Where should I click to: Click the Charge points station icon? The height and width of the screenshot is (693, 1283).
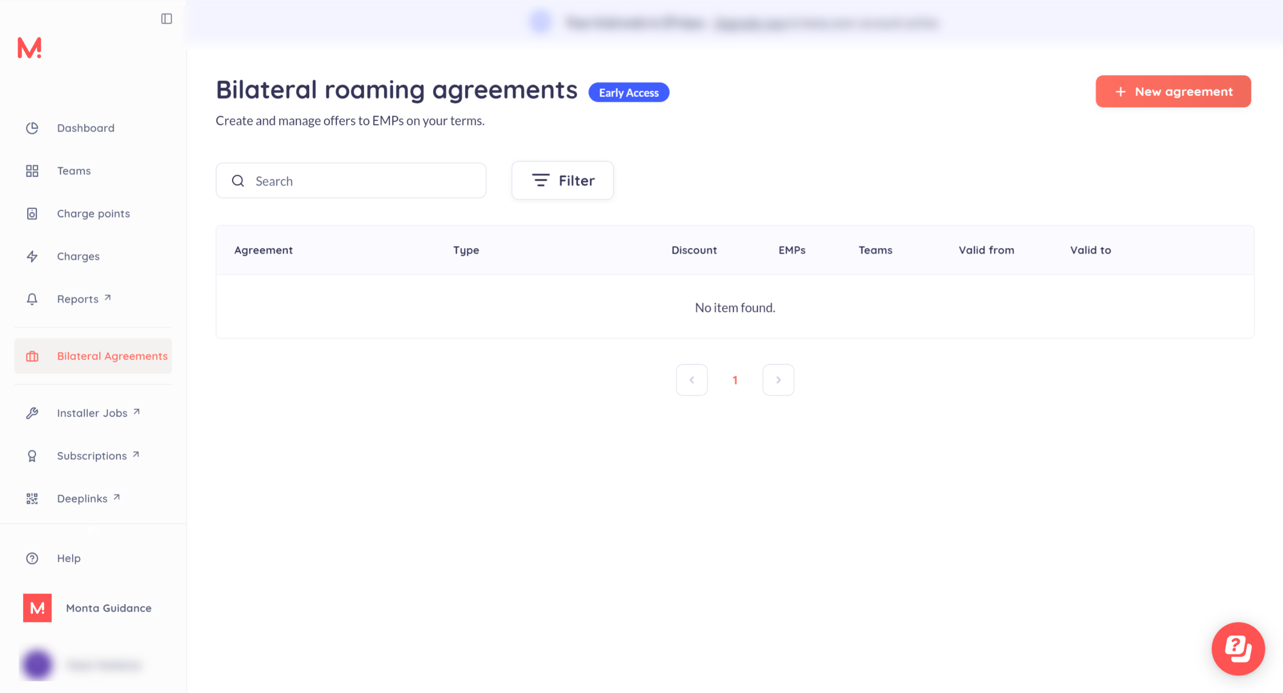click(x=32, y=214)
